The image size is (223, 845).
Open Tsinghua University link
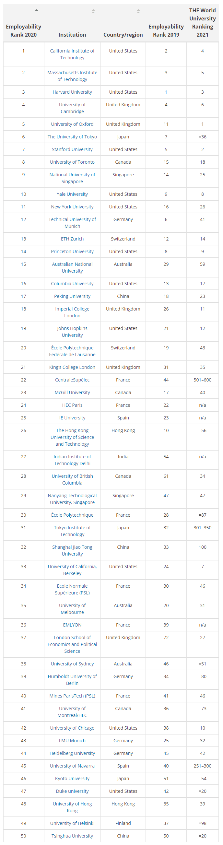click(x=72, y=836)
